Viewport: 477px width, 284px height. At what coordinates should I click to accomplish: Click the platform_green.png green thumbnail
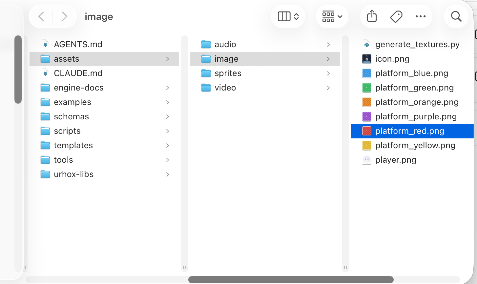pyautogui.click(x=367, y=88)
